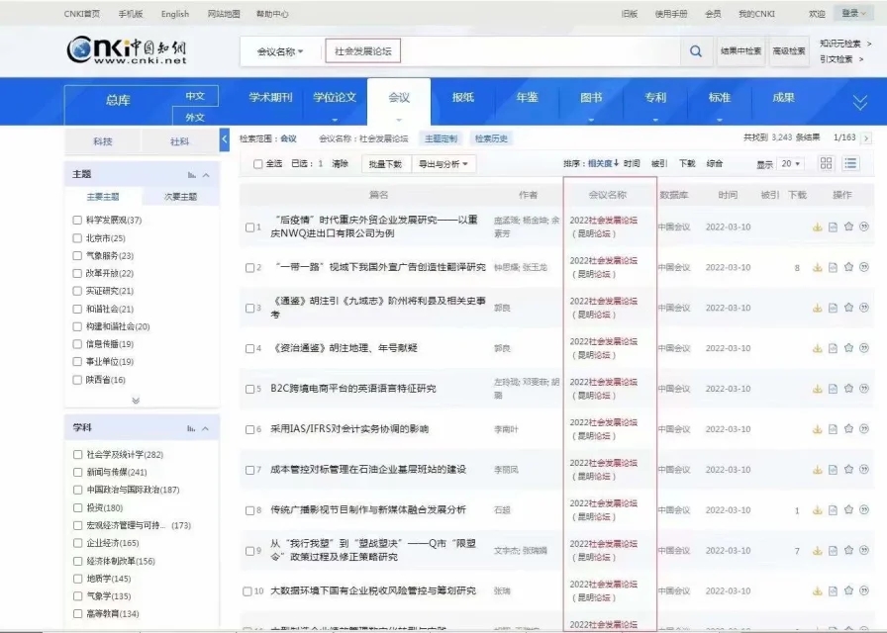
Task: Change 显示 20 results per page dropdown
Action: (x=791, y=164)
